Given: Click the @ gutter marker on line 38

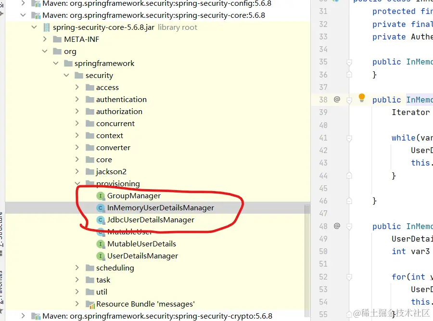Looking at the screenshot, I should click(337, 99).
